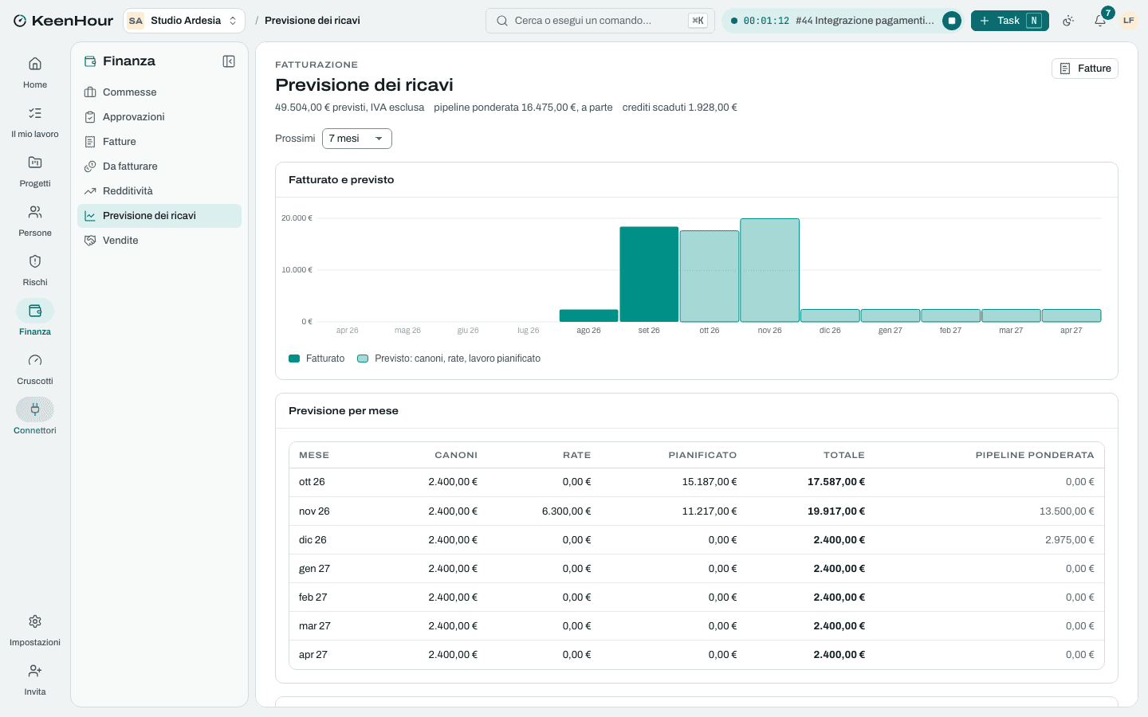Viewport: 1148px width, 717px height.
Task: Click Invita to invite people
Action: coord(35,680)
